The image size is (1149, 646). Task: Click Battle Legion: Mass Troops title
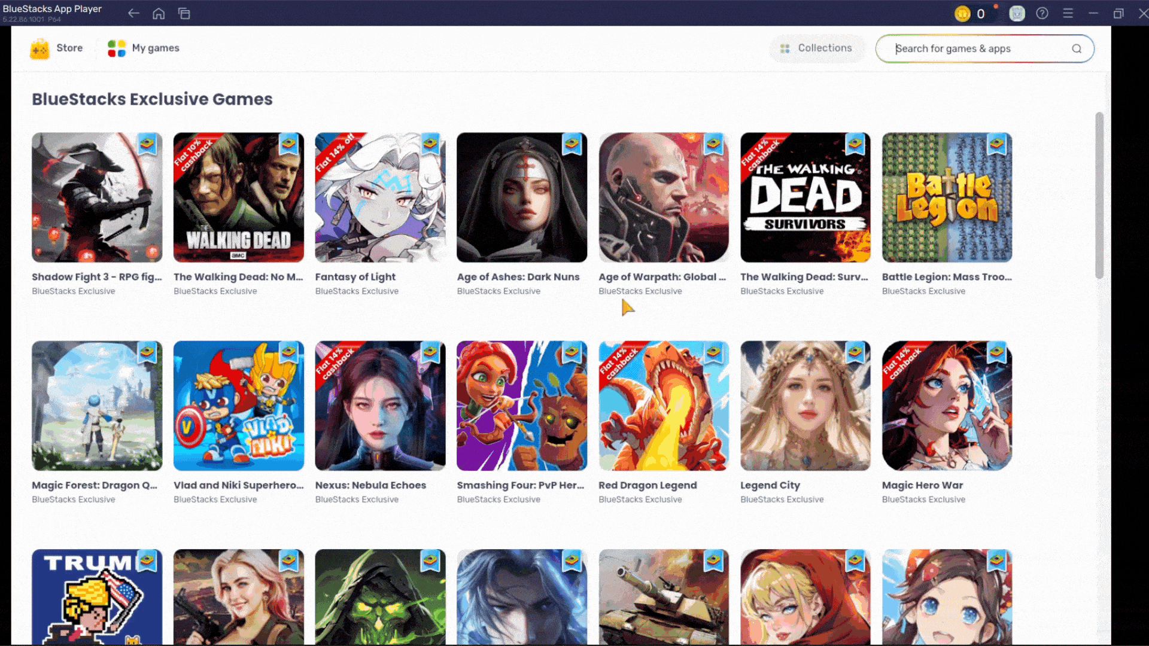coord(947,277)
